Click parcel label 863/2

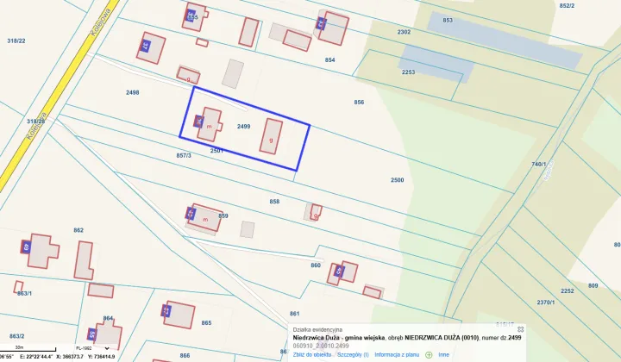click(x=16, y=336)
